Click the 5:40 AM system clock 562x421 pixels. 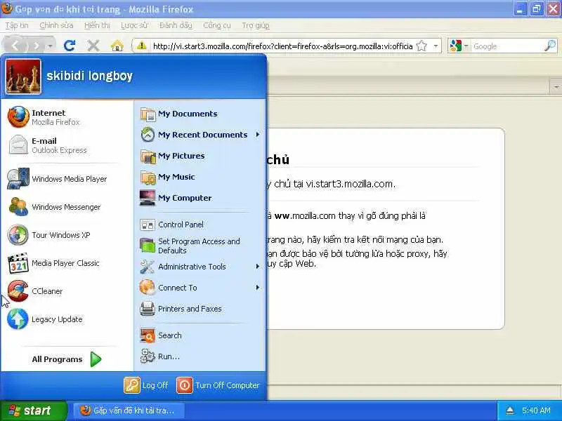[x=536, y=410]
